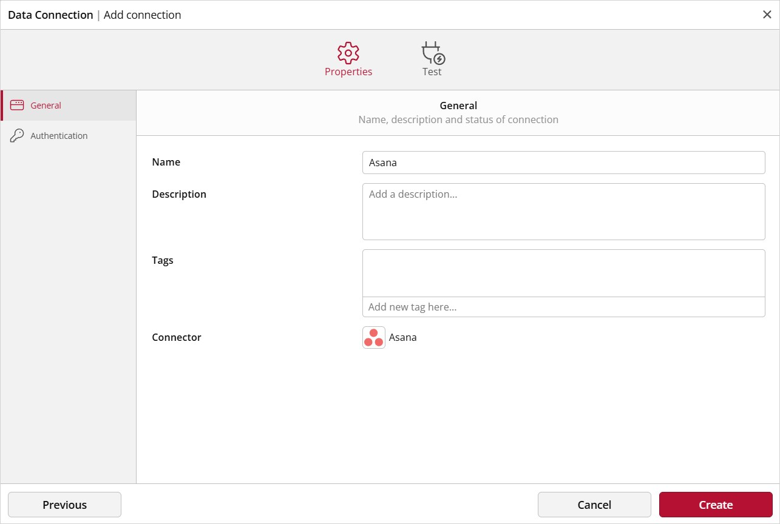Click the bold General section heading
The image size is (780, 524).
458,106
